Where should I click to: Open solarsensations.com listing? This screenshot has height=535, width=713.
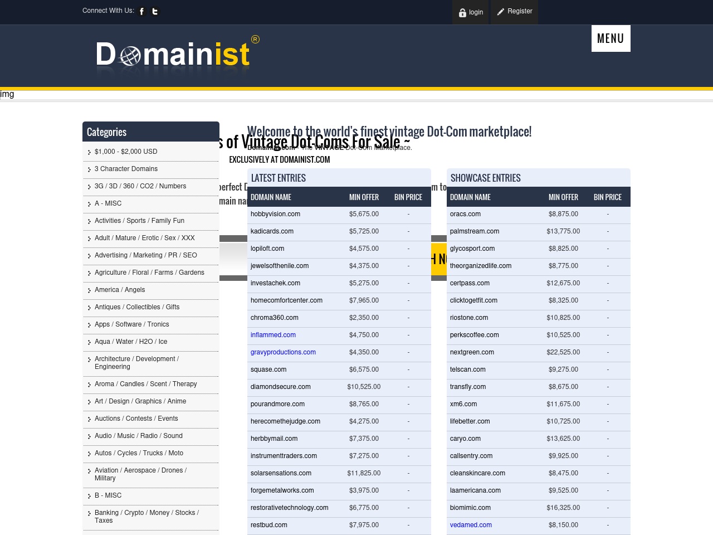(281, 473)
